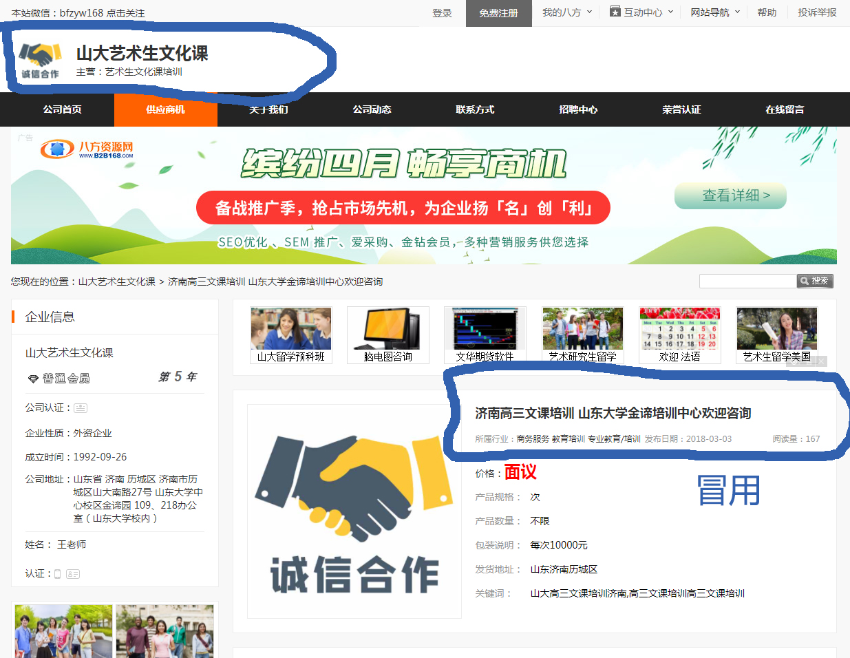Focus the search input field
850x658 pixels.
tap(748, 281)
